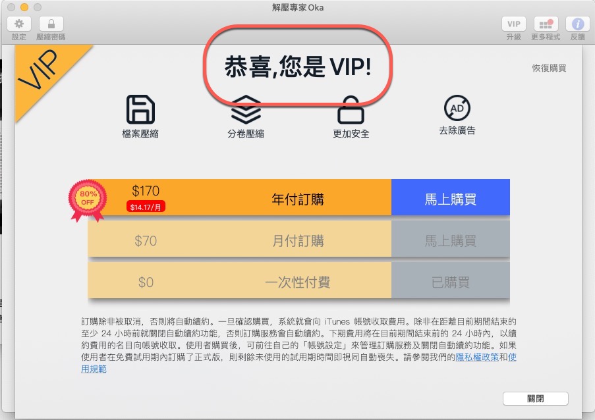Image resolution: width=595 pixels, height=420 pixels.
Task: Select the 檔案壓縮 floppy disk icon
Action: 140,109
